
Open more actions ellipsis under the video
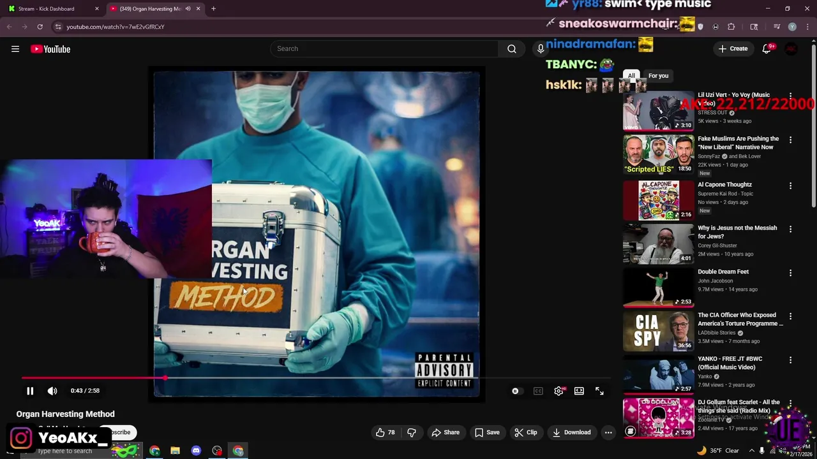pyautogui.click(x=608, y=432)
